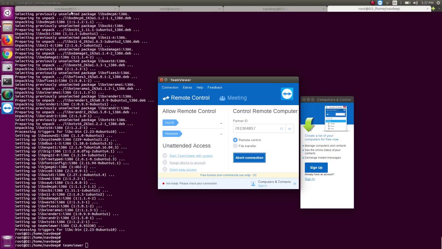The image size is (442, 249).
Task: Expand the Partner ID history dropdown
Action: click(289, 129)
